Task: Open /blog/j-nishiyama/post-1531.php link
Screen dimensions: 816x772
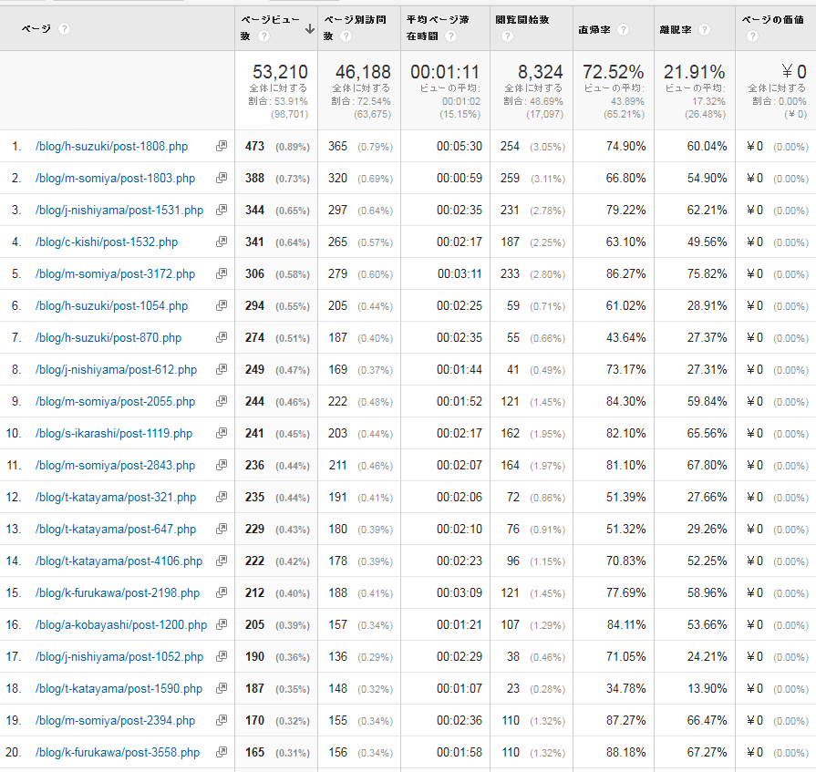Action: 119,210
